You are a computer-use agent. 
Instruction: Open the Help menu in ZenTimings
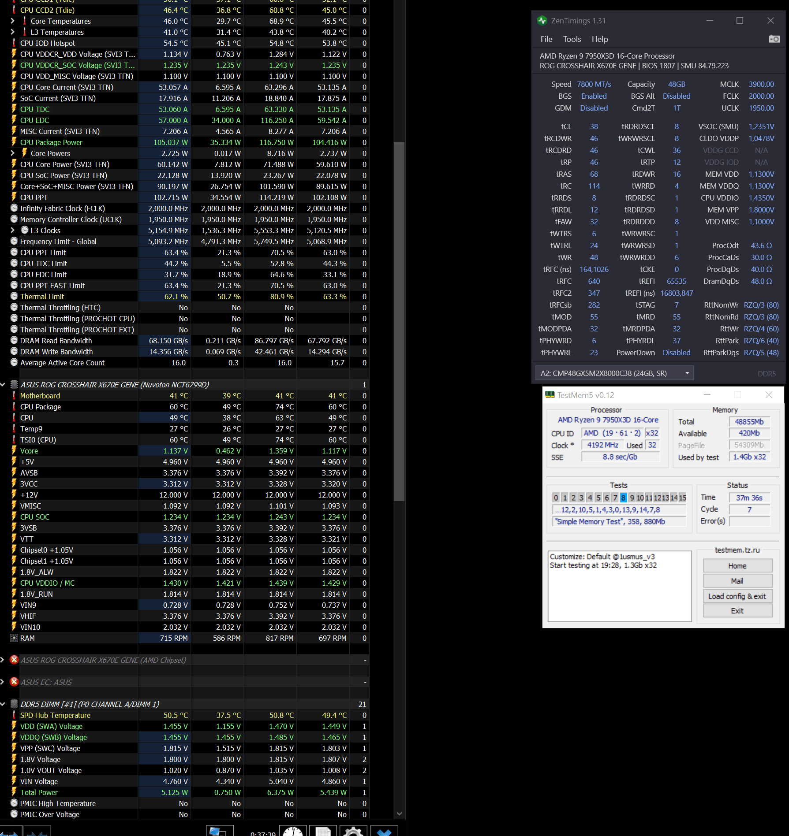[599, 39]
